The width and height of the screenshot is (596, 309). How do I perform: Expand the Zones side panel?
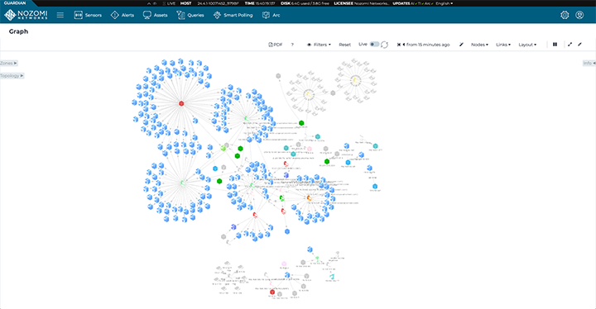[x=9, y=63]
